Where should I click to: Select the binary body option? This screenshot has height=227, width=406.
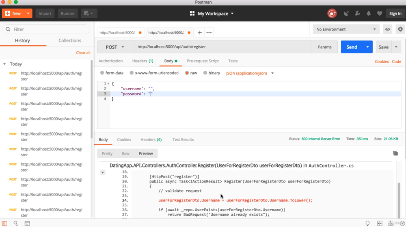pyautogui.click(x=205, y=73)
